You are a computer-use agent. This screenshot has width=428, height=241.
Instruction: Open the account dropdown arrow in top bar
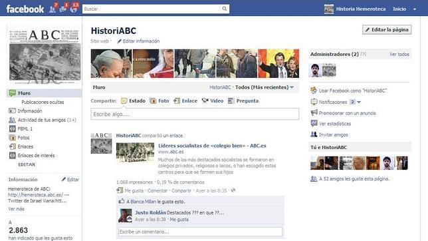[415, 9]
